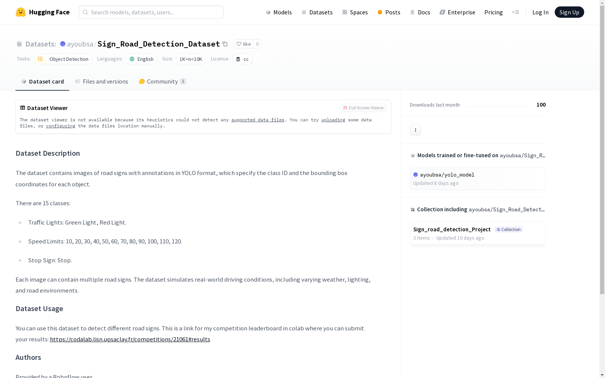Go to the Pricing page
This screenshot has height=378, width=605.
coord(493,12)
